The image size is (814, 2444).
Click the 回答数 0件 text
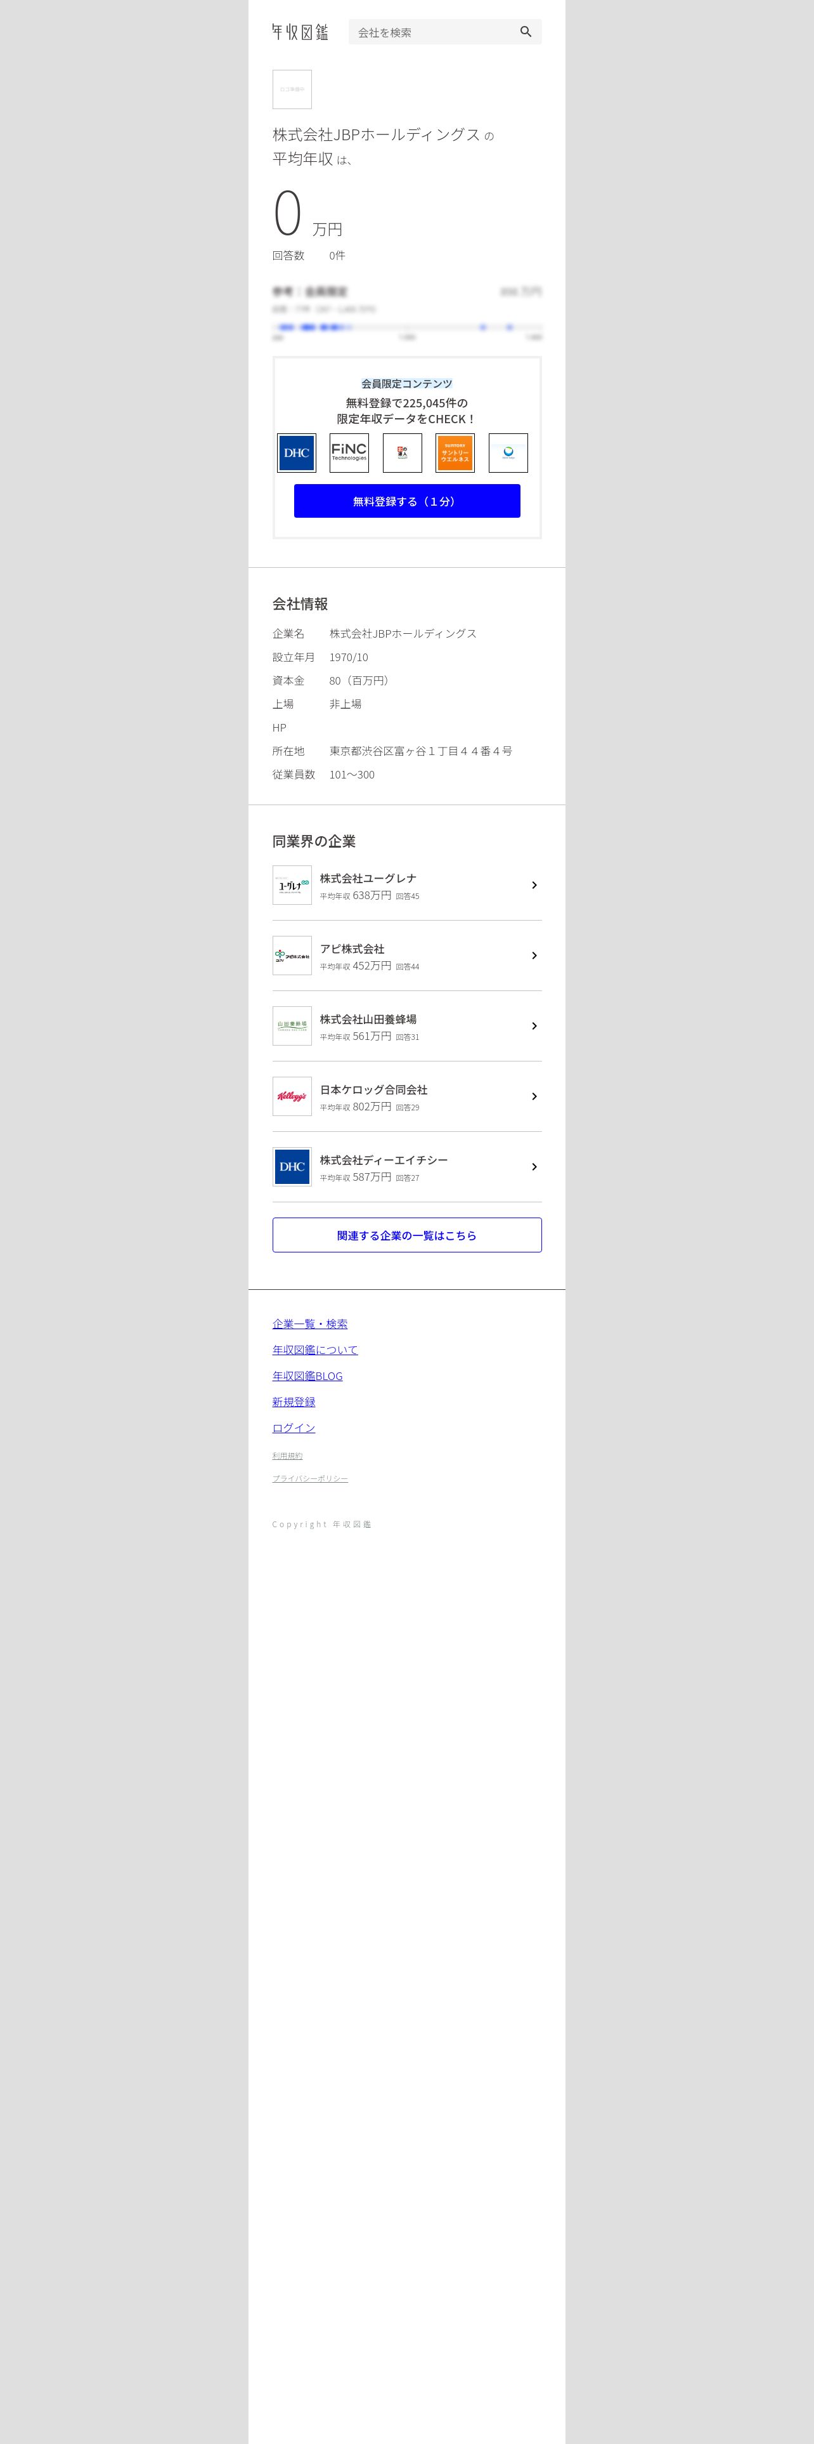click(309, 255)
